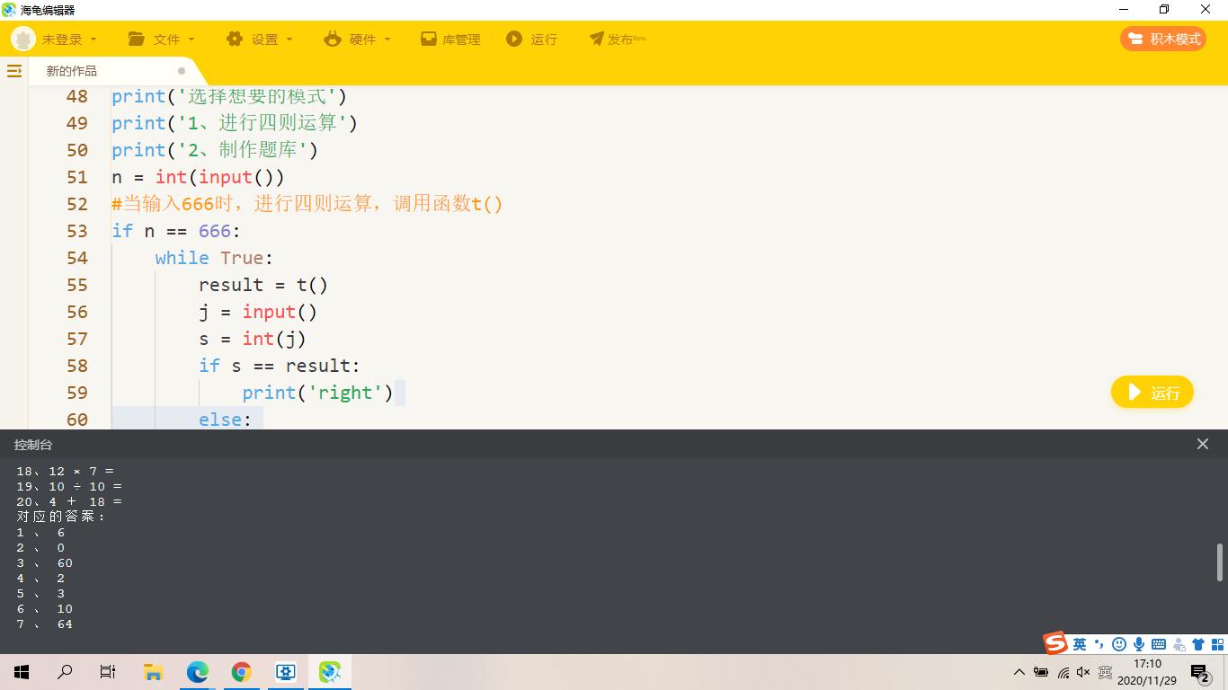Switch to 积木模式 block mode

[1163, 39]
